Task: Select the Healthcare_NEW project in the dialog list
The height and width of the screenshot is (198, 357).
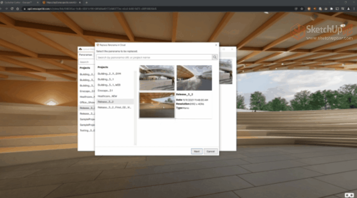Action: coord(107,96)
